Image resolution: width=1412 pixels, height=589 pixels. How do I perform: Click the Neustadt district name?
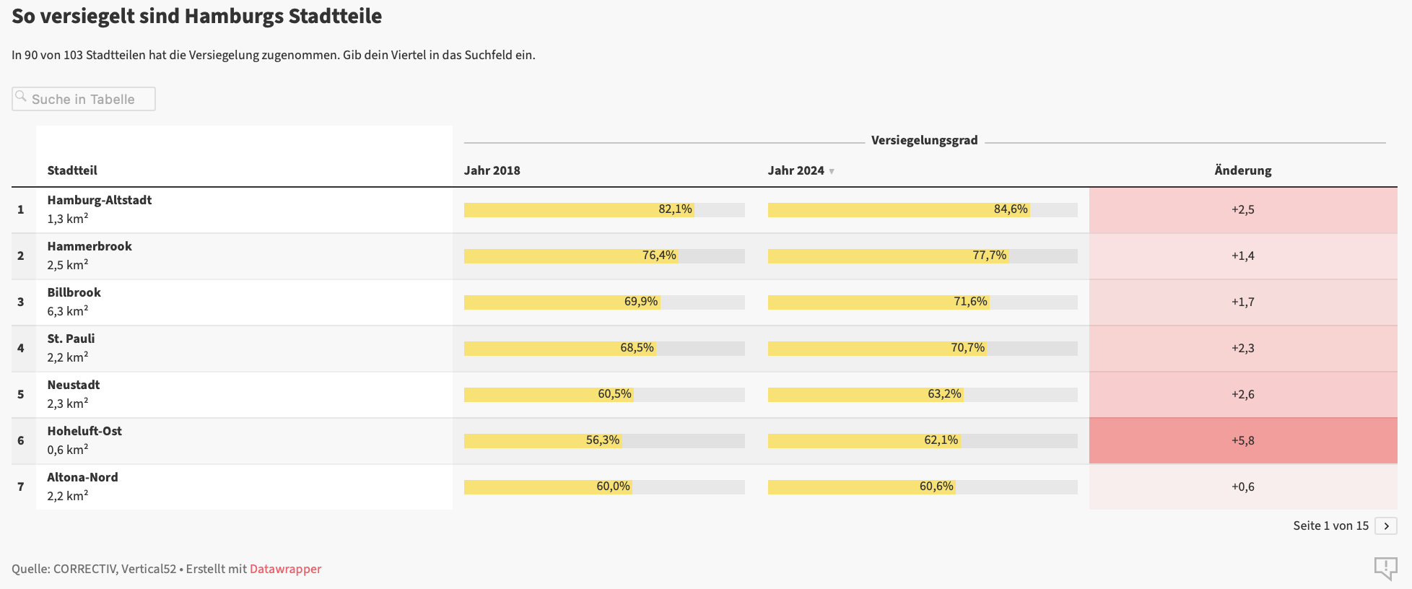point(74,385)
